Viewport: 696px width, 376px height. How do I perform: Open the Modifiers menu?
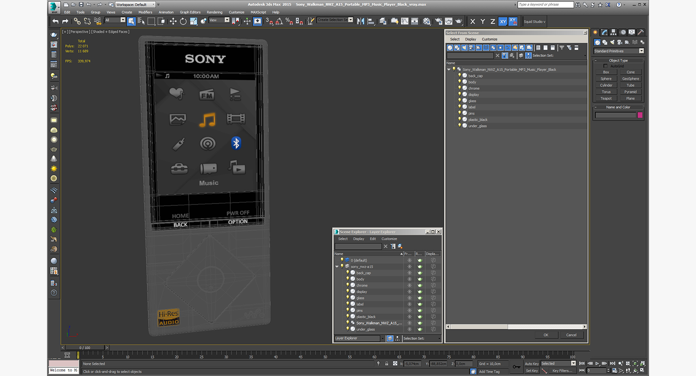click(x=145, y=12)
